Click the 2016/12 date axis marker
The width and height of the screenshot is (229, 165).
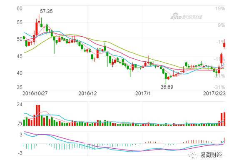click(87, 93)
